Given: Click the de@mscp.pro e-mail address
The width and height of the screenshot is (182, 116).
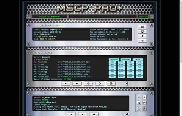Looking at the screenshot, I should [56, 29].
